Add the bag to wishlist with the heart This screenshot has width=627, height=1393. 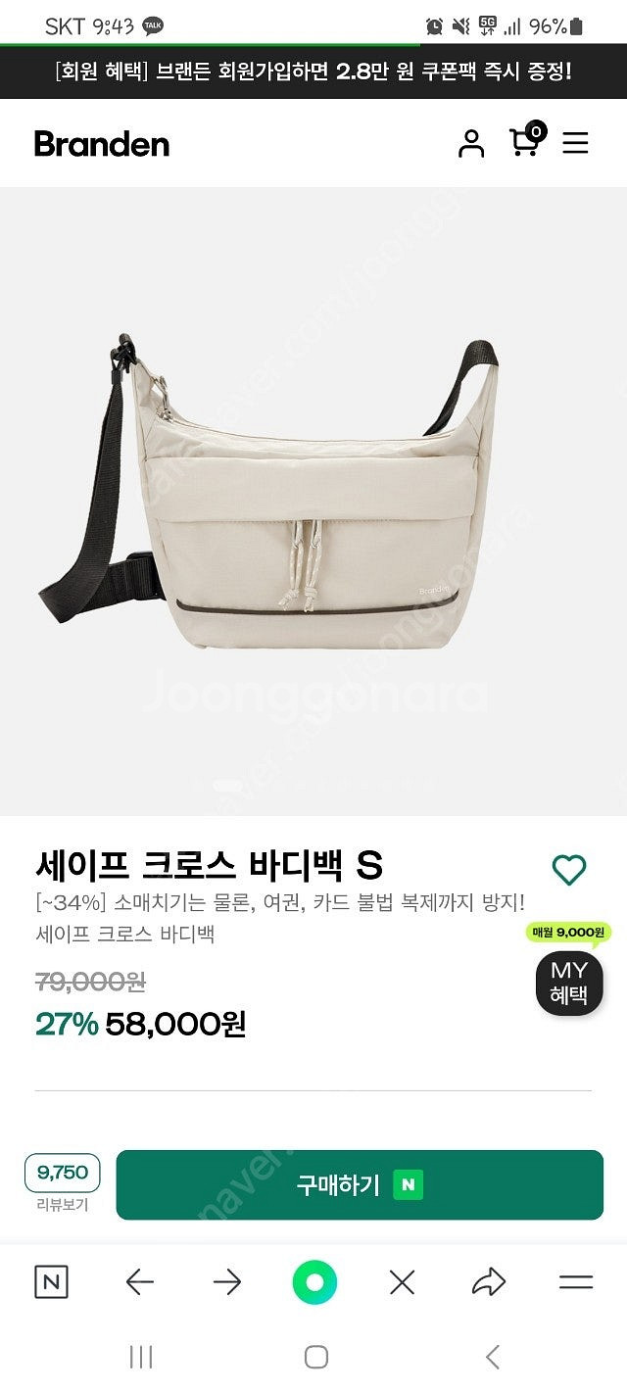coord(568,870)
